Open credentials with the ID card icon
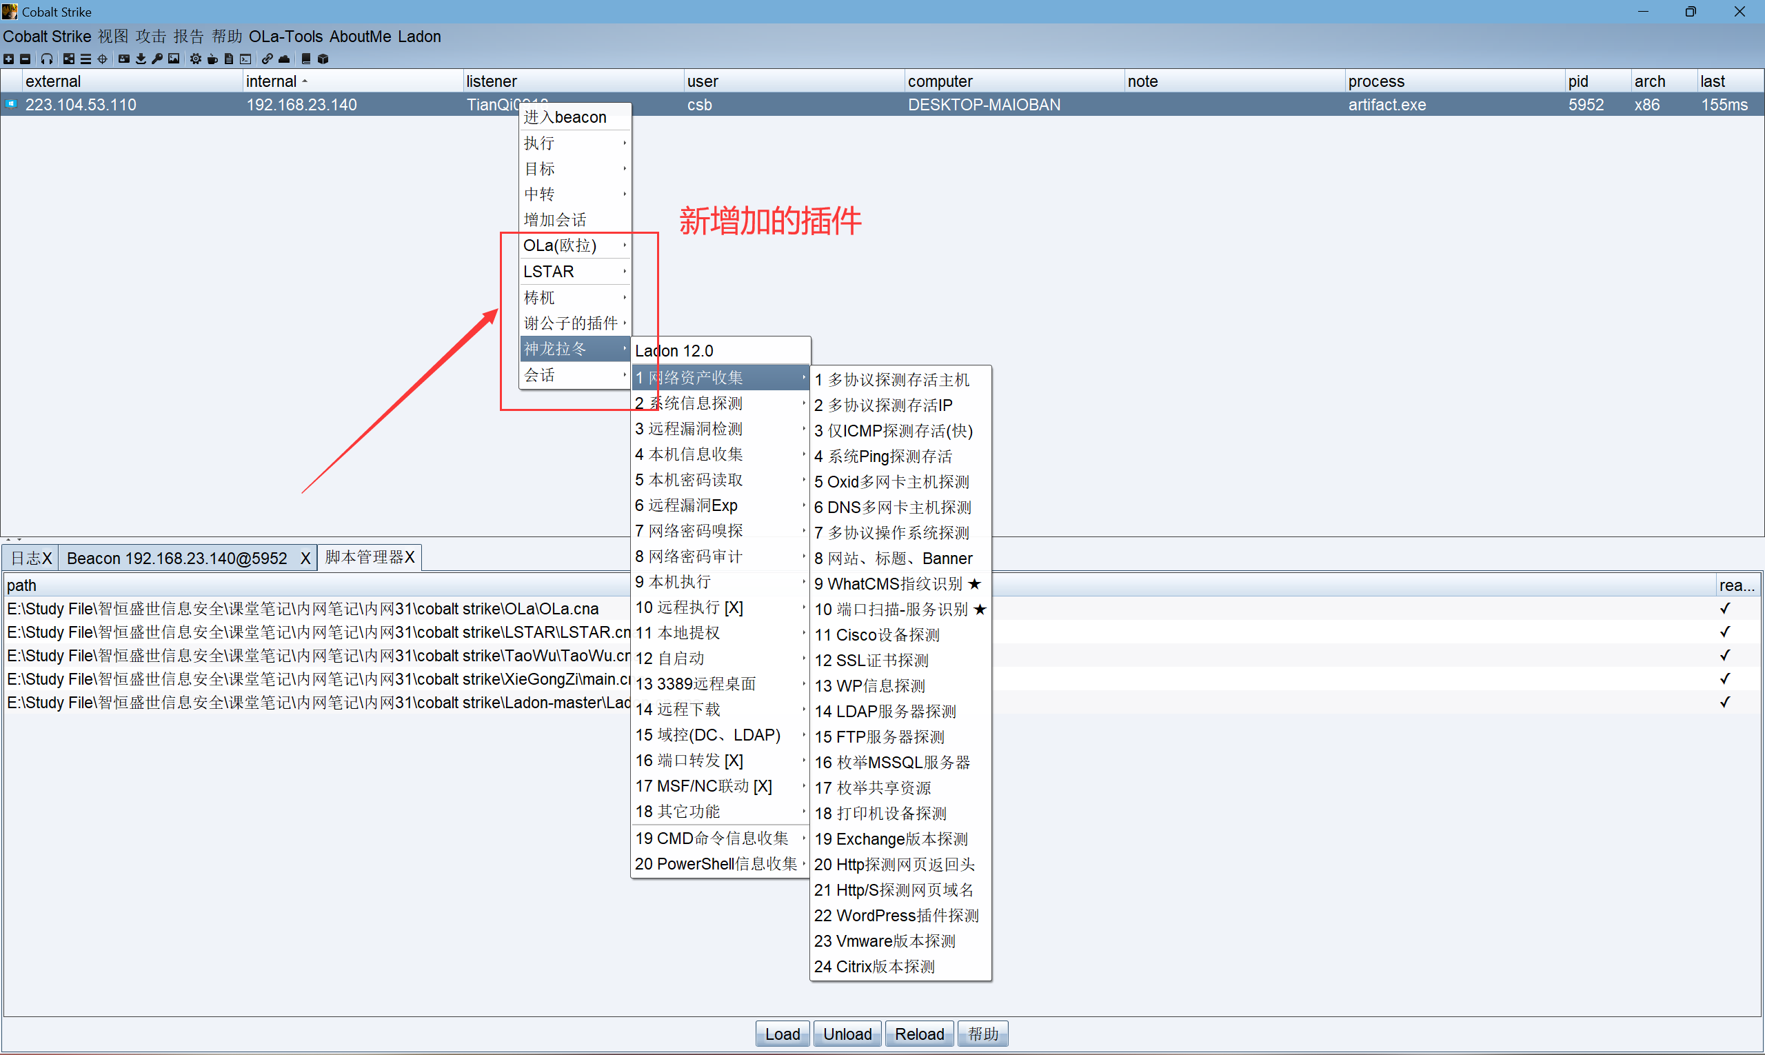The height and width of the screenshot is (1055, 1765). pos(123,59)
